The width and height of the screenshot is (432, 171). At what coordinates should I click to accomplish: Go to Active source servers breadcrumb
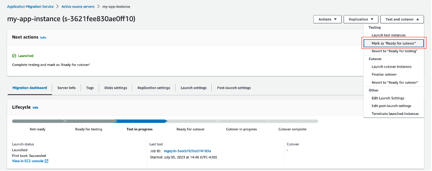pos(78,6)
